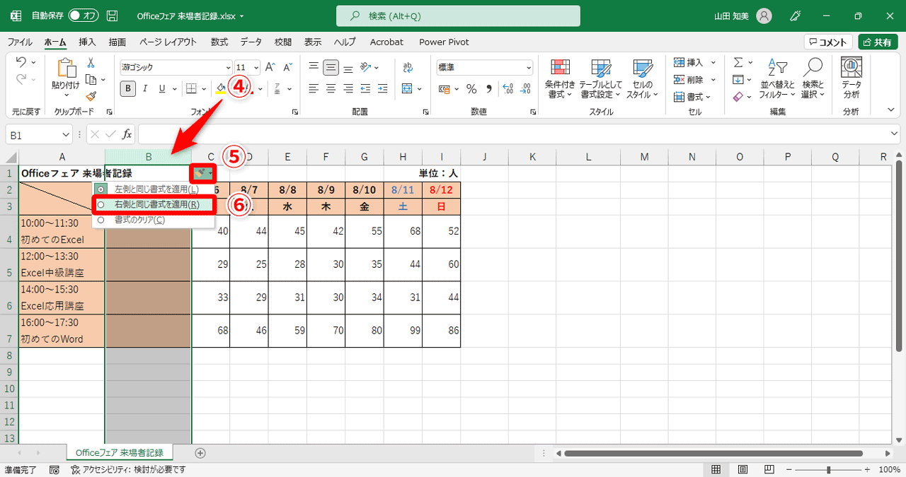Viewport: 906px width, 477px height.
Task: Add a new sheet with plus button
Action: [x=200, y=453]
